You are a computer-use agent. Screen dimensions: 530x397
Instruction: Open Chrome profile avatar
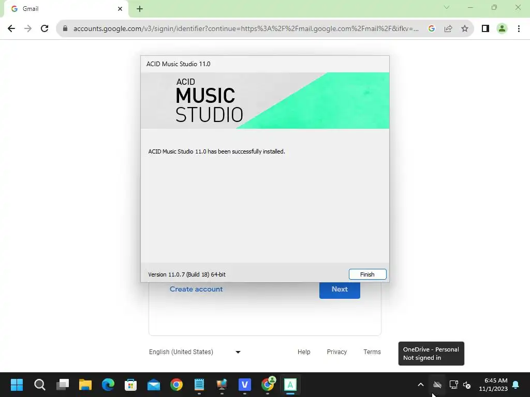502,29
